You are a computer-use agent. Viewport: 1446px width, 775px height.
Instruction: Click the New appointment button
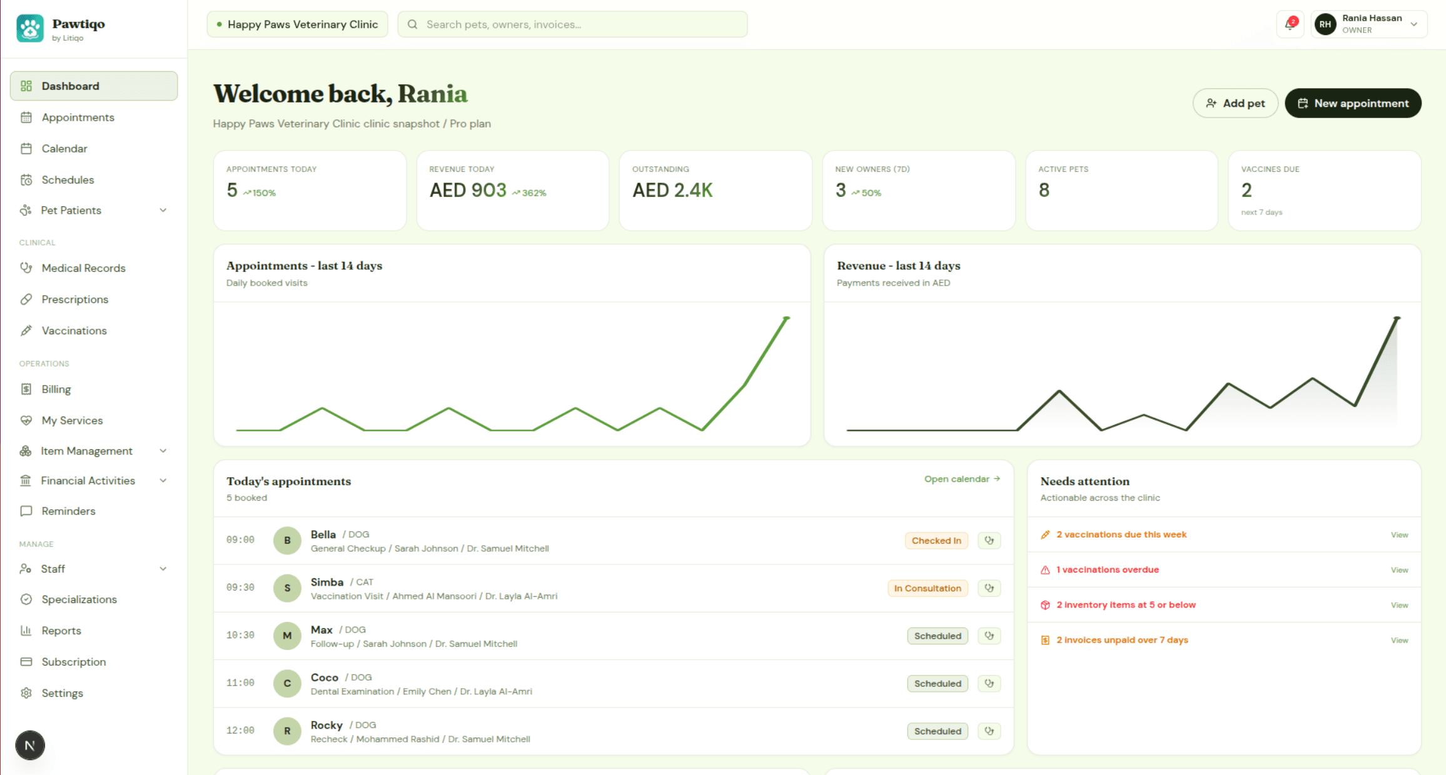pyautogui.click(x=1353, y=103)
